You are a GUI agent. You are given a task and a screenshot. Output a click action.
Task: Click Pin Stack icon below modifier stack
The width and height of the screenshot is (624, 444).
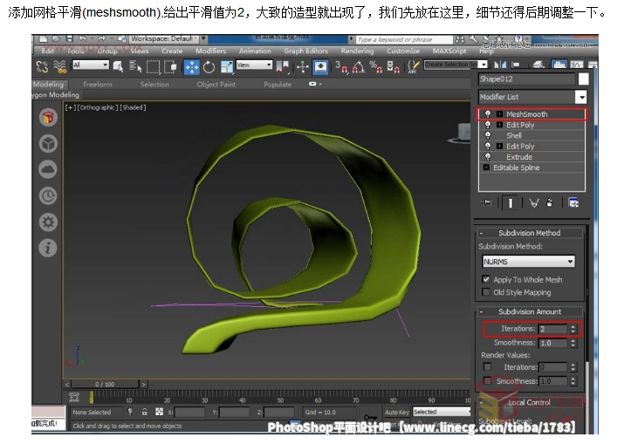click(488, 202)
